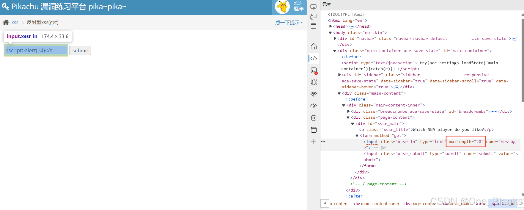Viewport: 524px width, 210px height.
Task: Expand ellipsis badge of navbar div
Action: (515, 39)
